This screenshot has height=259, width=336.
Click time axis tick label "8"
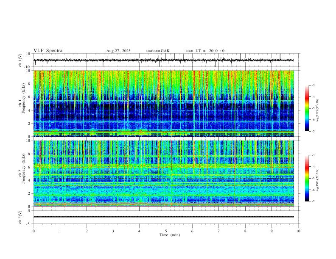tap(245, 231)
